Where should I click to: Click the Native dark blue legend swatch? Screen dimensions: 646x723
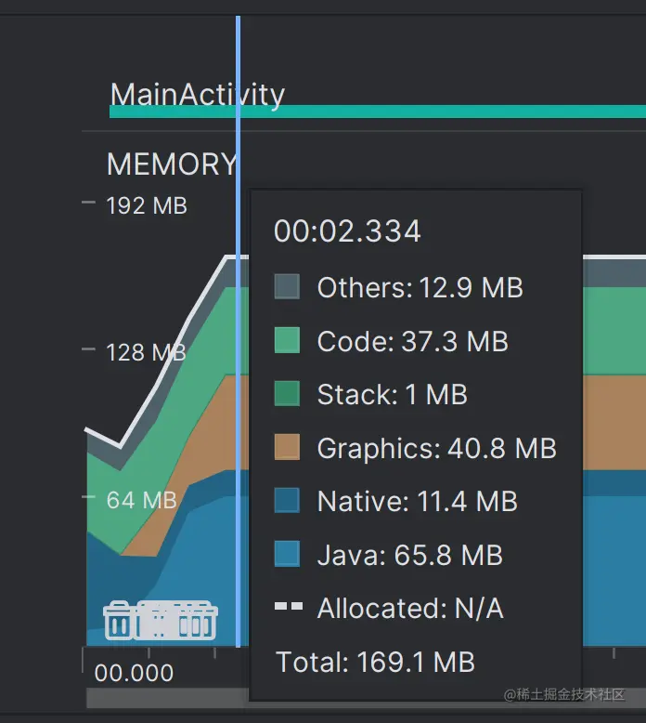(x=288, y=502)
